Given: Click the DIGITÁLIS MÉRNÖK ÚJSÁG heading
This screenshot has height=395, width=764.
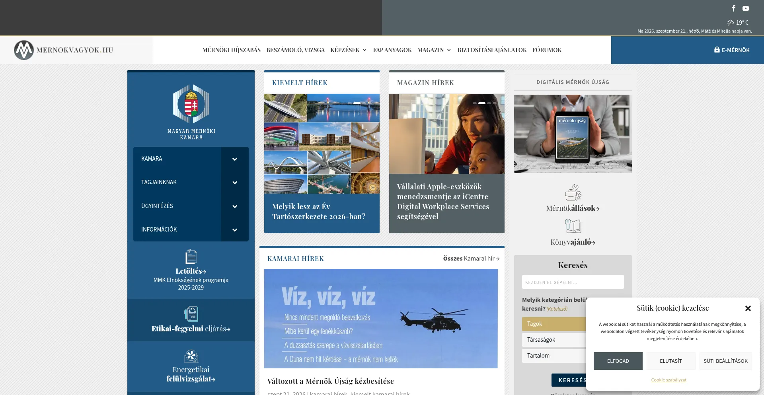Looking at the screenshot, I should (573, 82).
